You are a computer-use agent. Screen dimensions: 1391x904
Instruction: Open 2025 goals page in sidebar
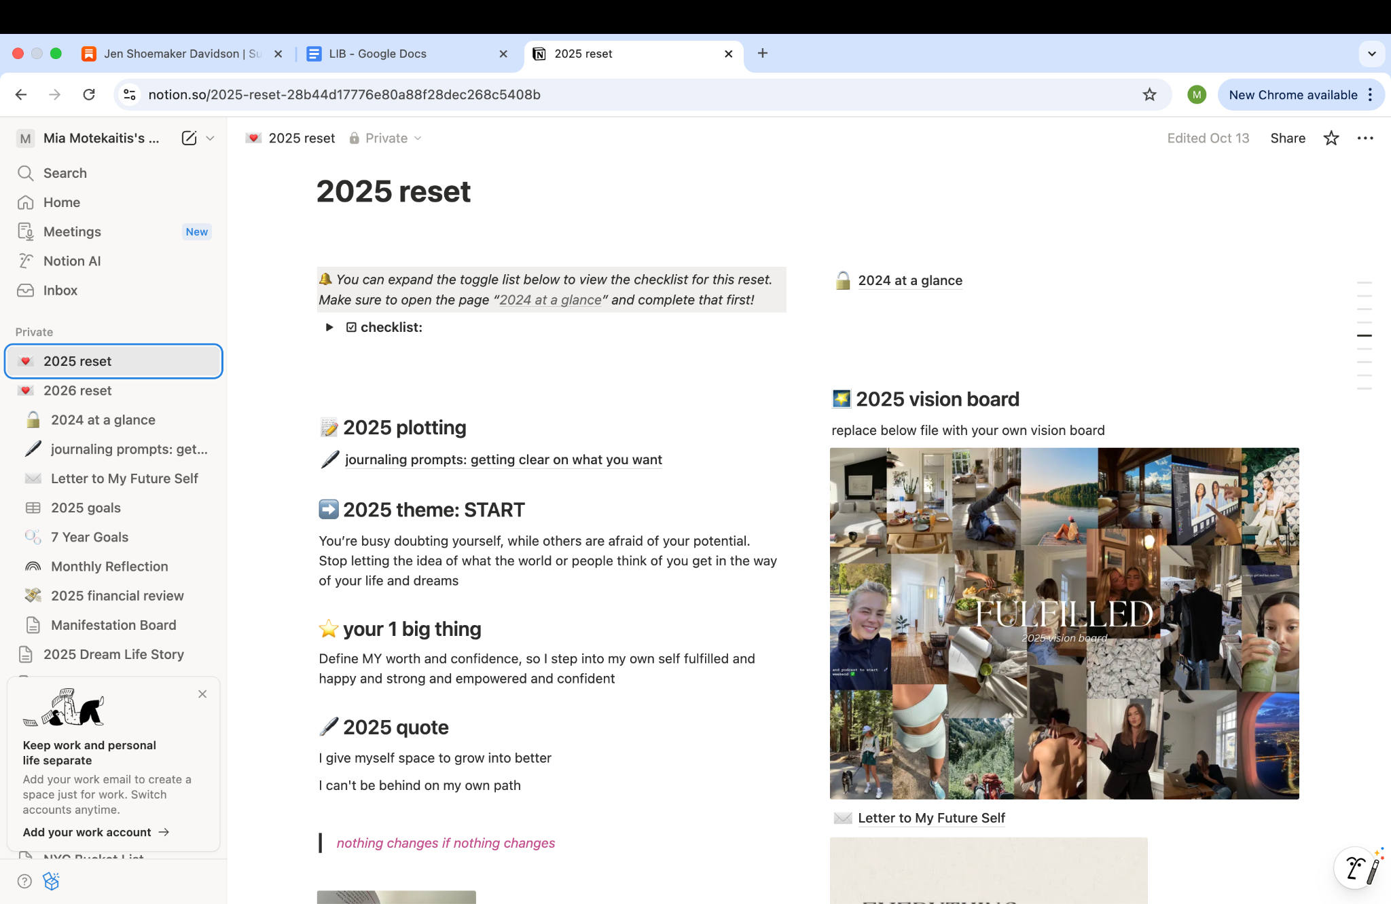tap(86, 508)
